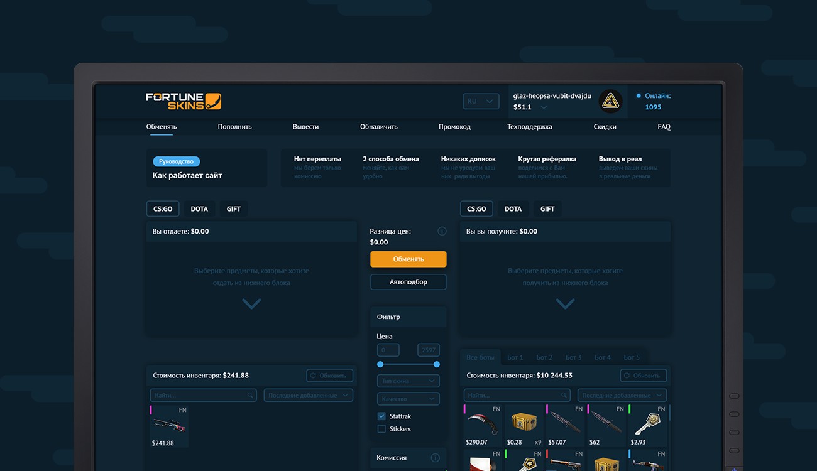Viewport: 817px width, 471px height.
Task: Open bots inventory Последние добавленные sort dropdown
Action: click(622, 396)
